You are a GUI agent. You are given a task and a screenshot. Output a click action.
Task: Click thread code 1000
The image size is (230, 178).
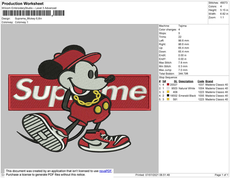point(201,96)
